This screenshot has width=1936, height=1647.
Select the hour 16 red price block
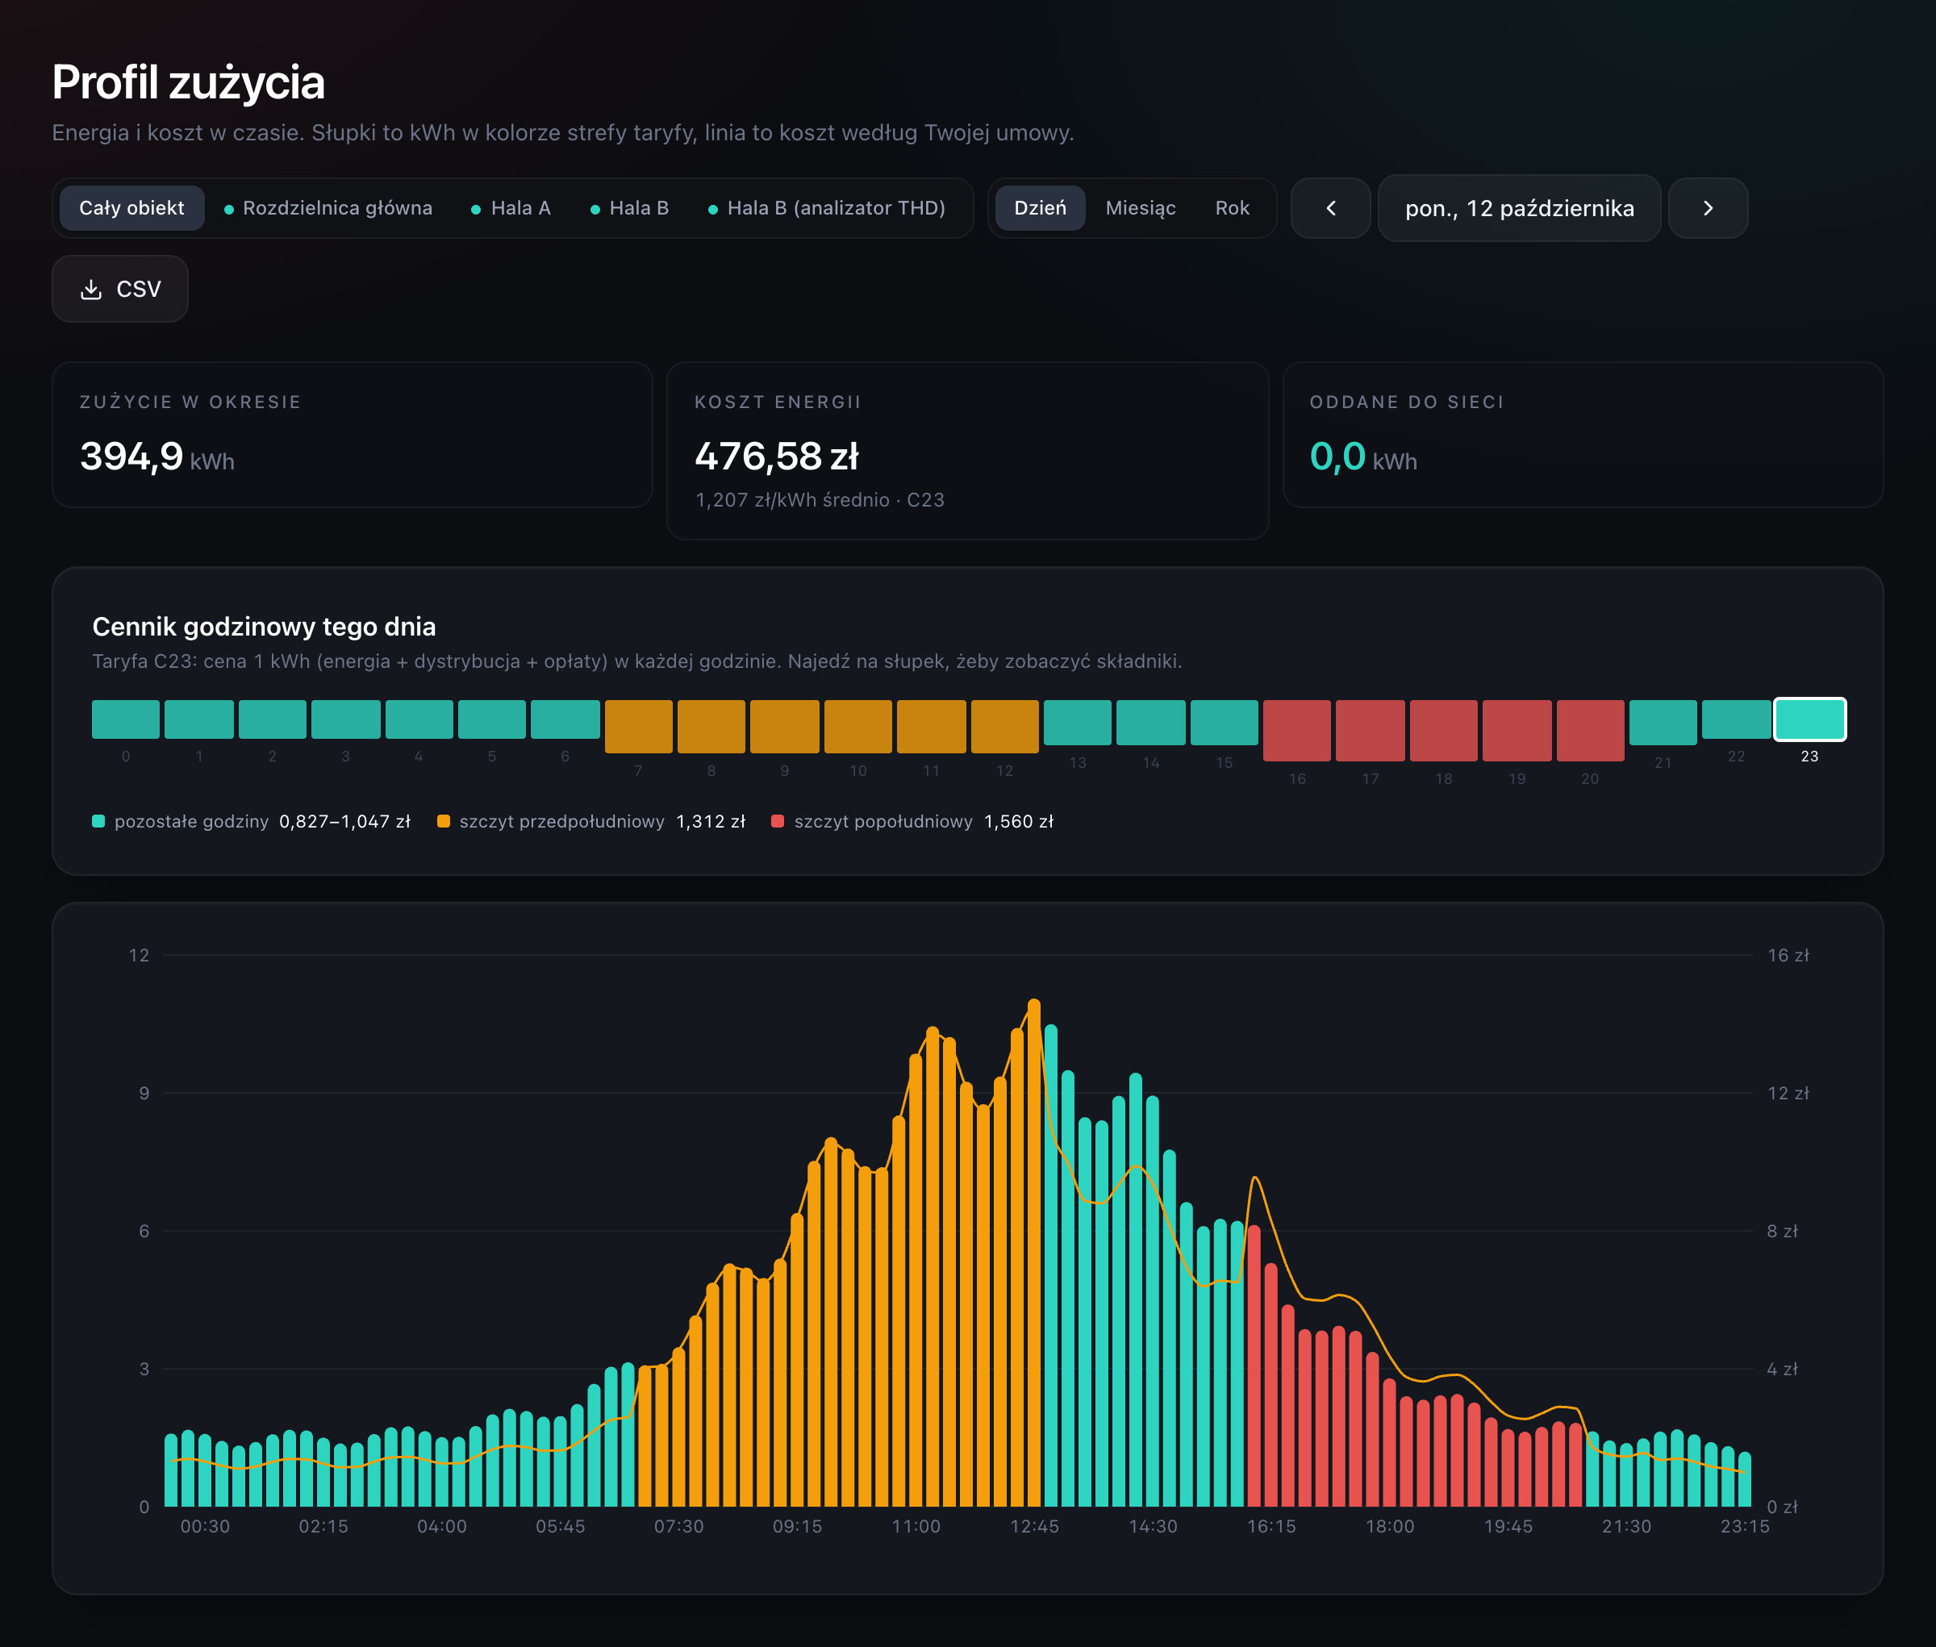click(x=1297, y=730)
